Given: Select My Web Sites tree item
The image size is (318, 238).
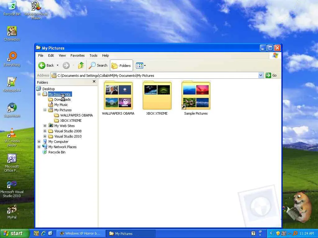Looking at the screenshot, I should click(x=65, y=126).
